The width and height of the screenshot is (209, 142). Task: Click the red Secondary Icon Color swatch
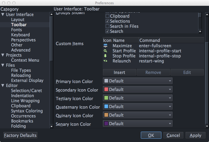tap(106, 89)
